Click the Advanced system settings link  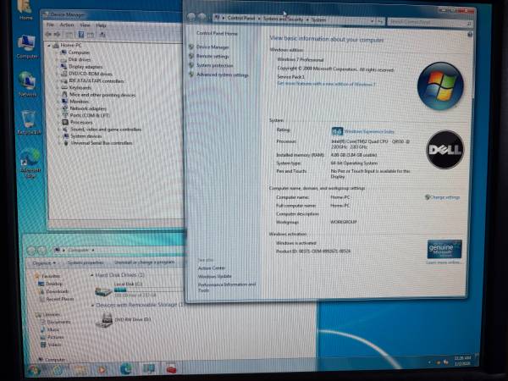(x=223, y=75)
